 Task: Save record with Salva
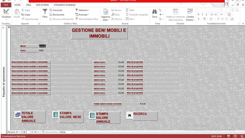point(115,14)
